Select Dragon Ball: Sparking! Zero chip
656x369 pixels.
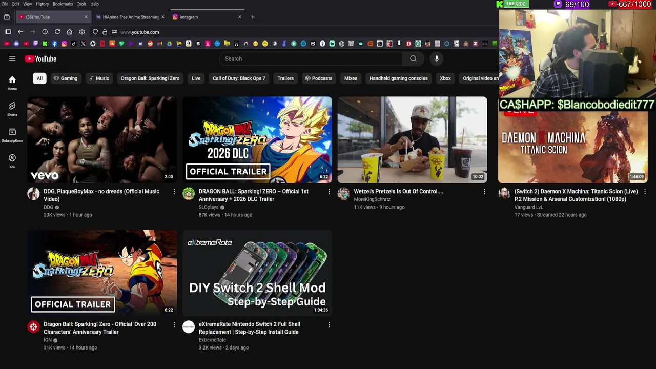click(150, 78)
